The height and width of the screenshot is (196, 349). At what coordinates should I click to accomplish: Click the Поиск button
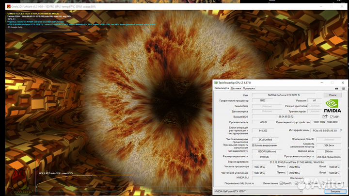(333, 95)
